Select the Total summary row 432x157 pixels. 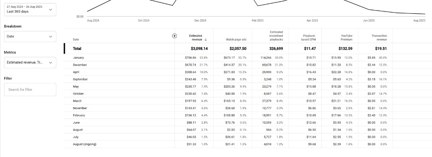(77, 49)
